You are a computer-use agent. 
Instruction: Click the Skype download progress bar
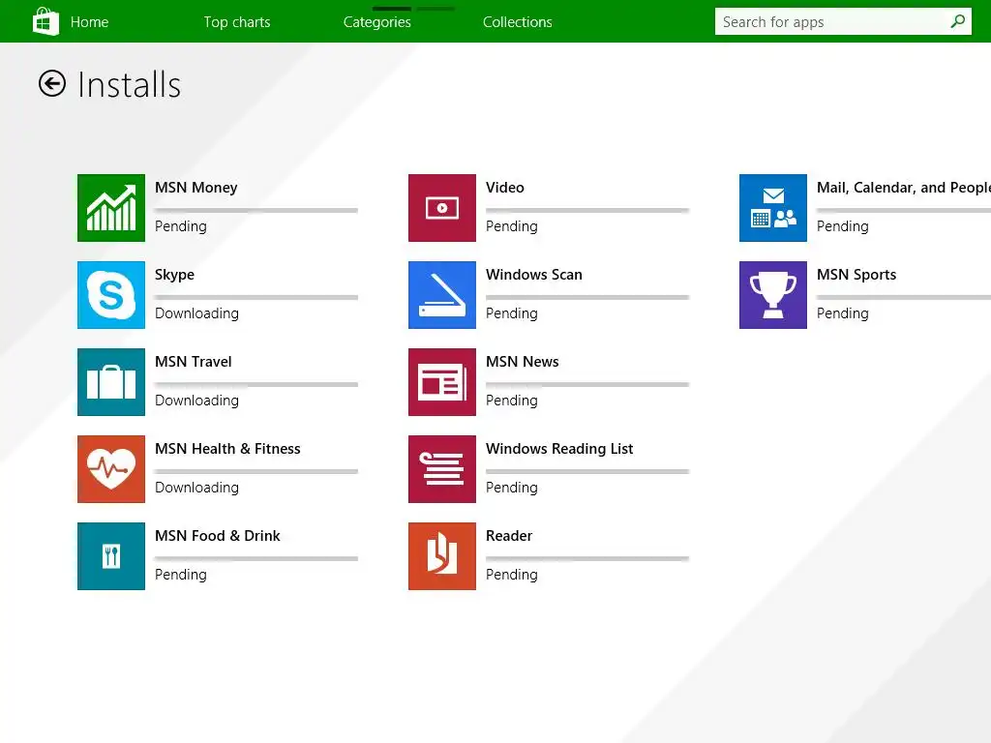255,298
